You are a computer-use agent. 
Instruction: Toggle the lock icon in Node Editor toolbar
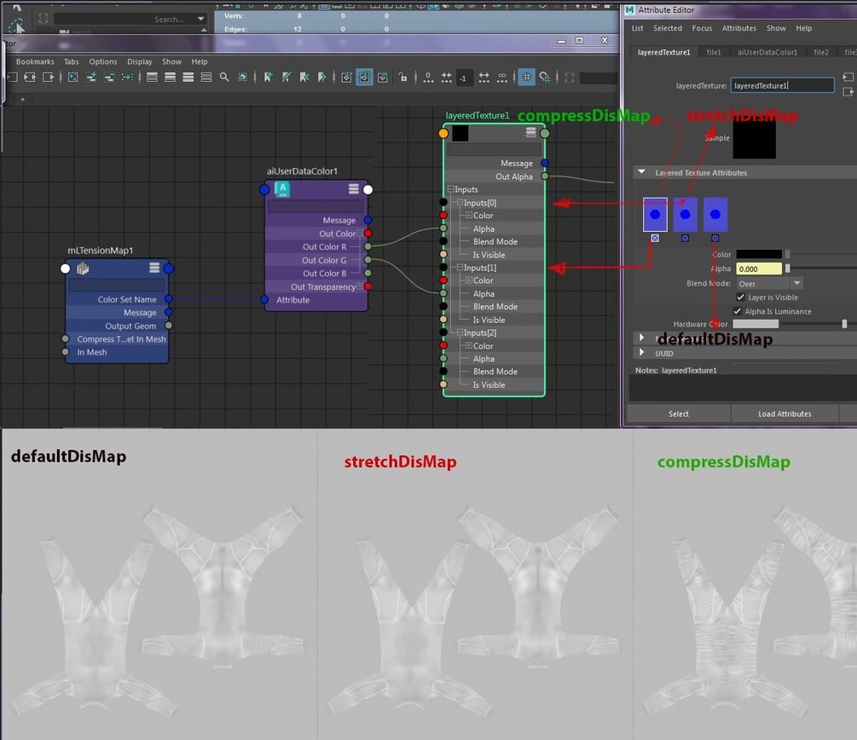[x=402, y=77]
